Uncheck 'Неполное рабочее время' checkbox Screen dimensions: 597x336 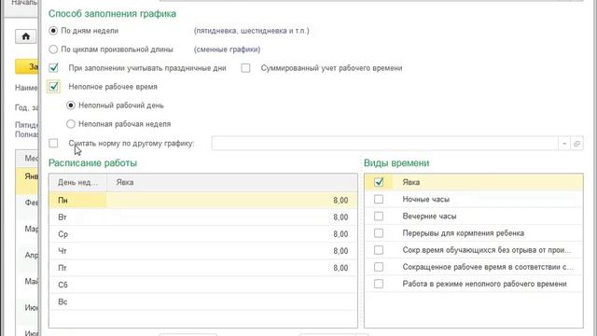click(54, 87)
